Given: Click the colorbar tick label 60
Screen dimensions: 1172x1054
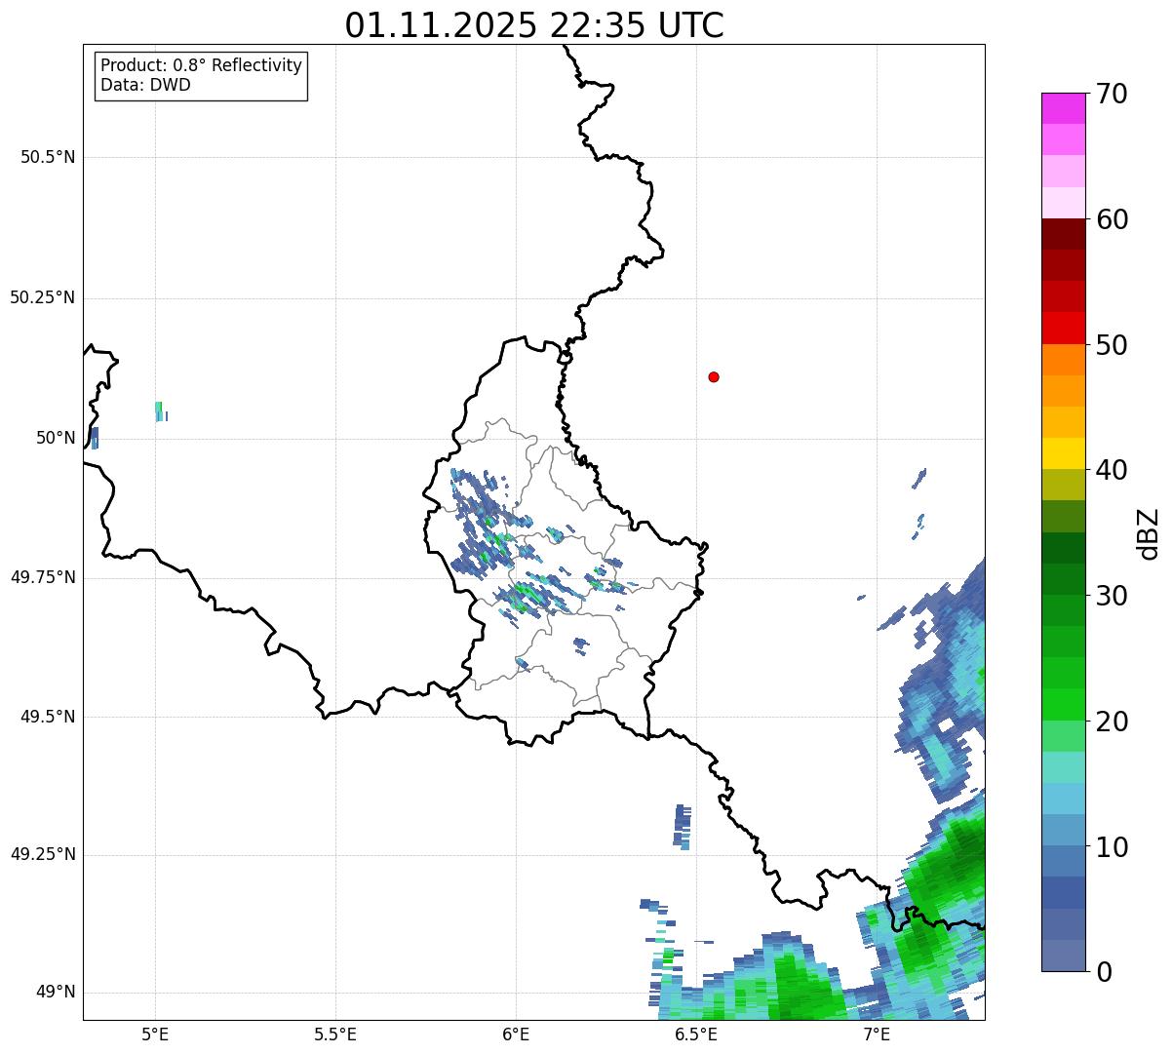Looking at the screenshot, I should tap(1112, 219).
